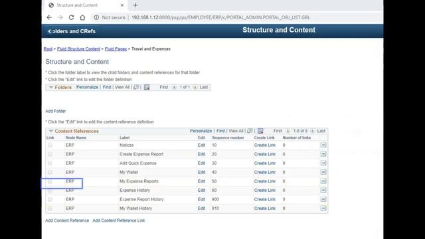Click the browser forward arrow
This screenshot has height=239, width=425.
pos(60,17)
